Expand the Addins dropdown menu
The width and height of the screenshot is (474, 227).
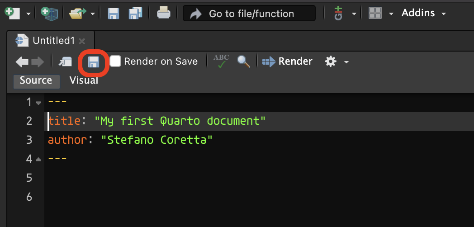pyautogui.click(x=424, y=13)
